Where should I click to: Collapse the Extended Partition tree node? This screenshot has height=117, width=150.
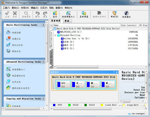point(55,35)
